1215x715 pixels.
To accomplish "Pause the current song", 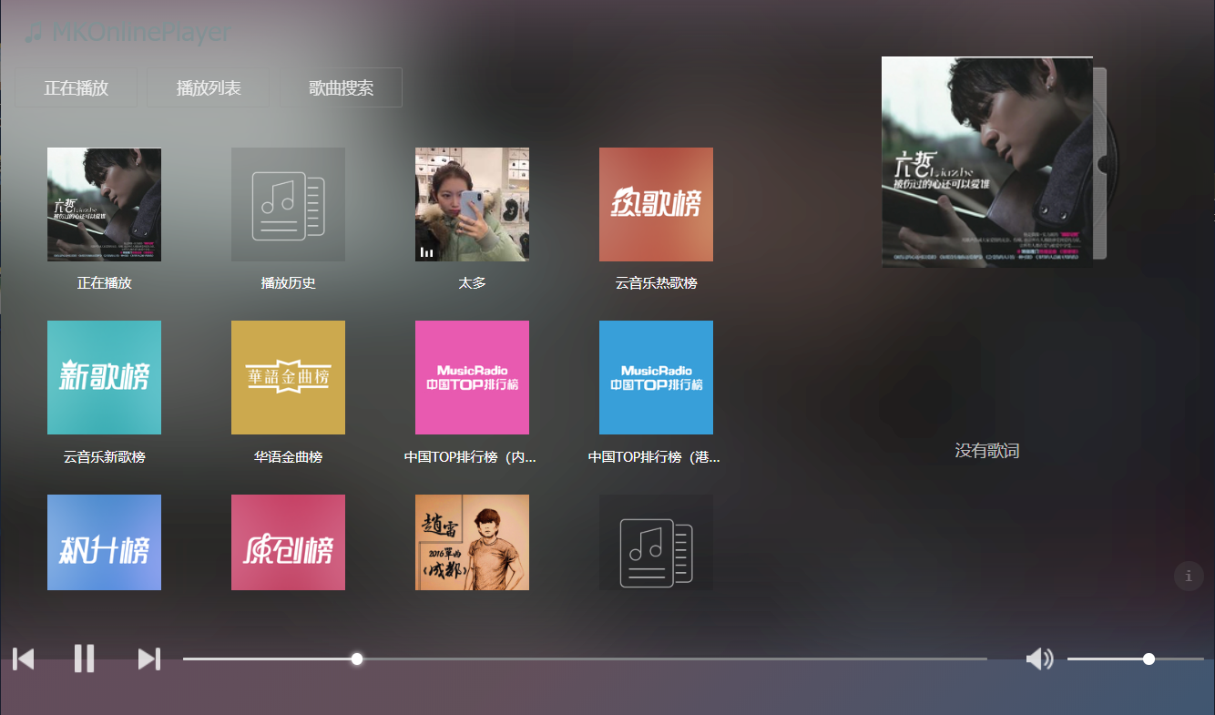I will 84,658.
